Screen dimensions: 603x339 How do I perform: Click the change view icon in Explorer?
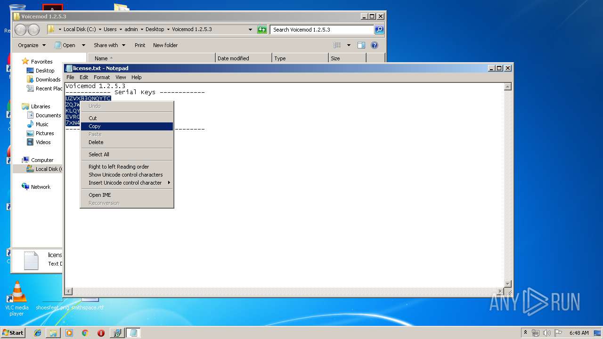(x=337, y=45)
